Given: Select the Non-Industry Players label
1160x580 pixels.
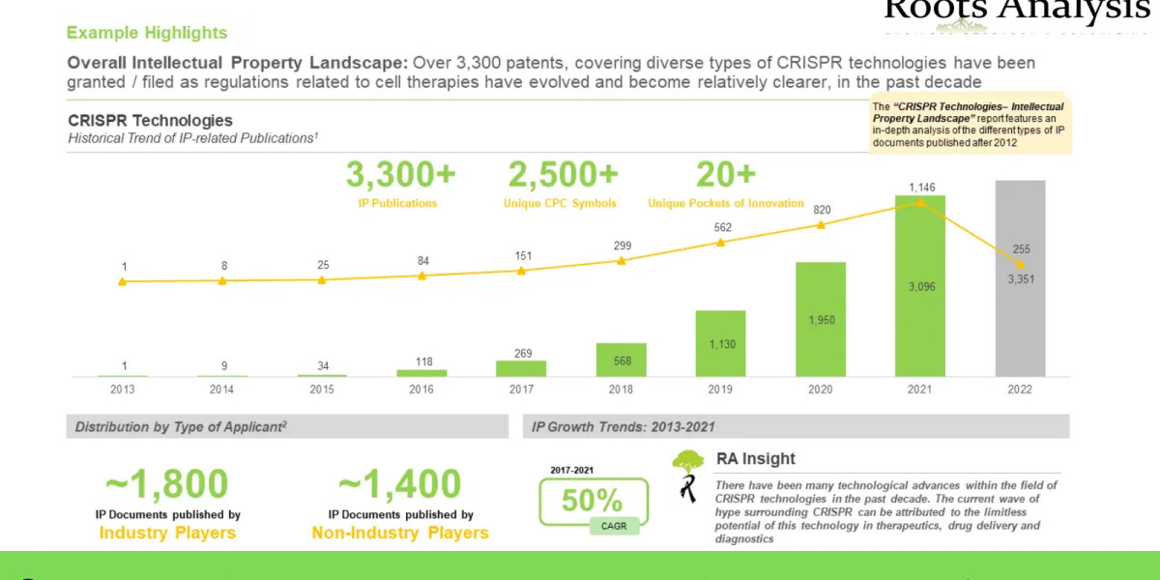Looking at the screenshot, I should click(400, 532).
